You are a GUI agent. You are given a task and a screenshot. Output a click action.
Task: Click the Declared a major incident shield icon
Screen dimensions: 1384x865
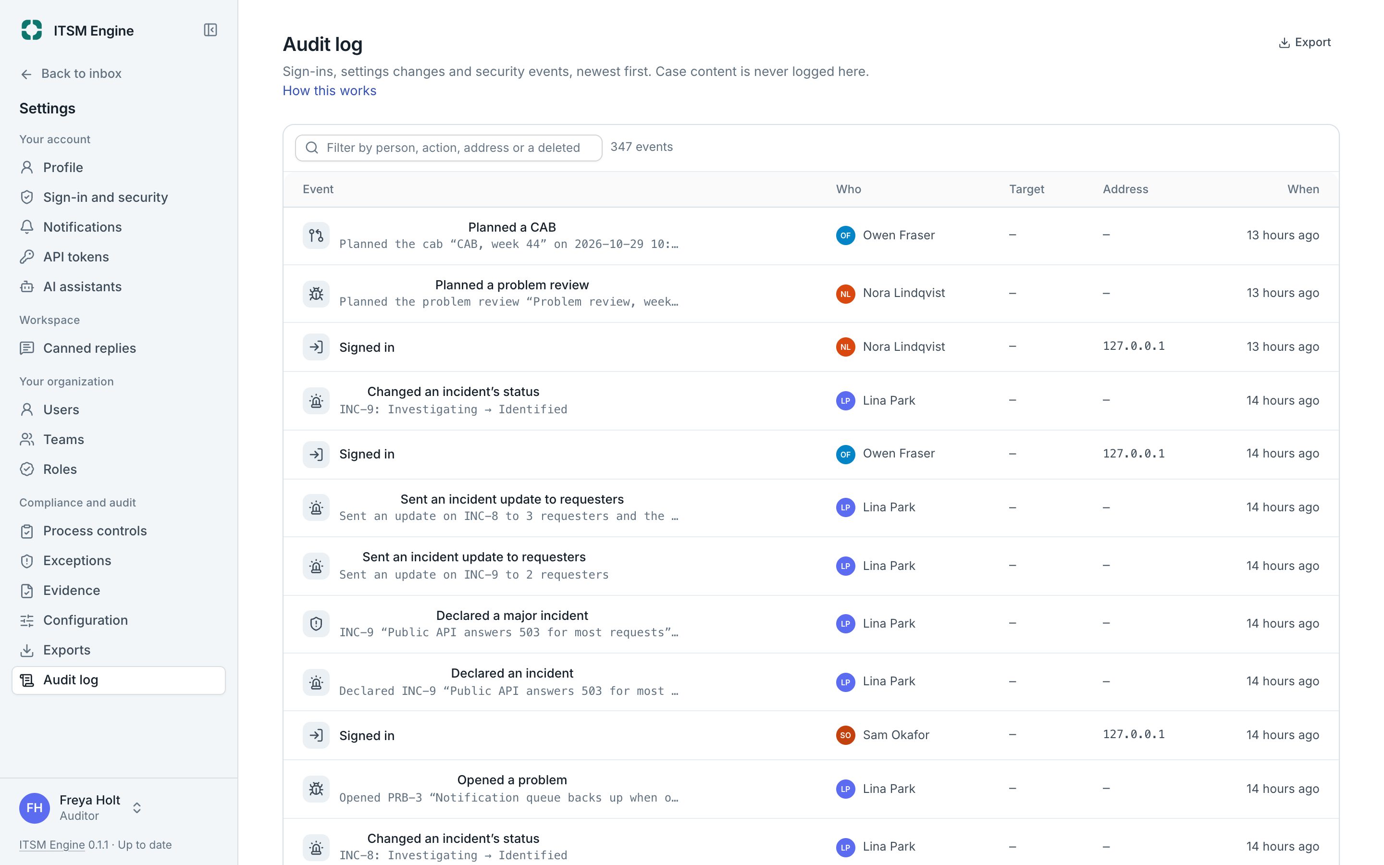point(316,624)
